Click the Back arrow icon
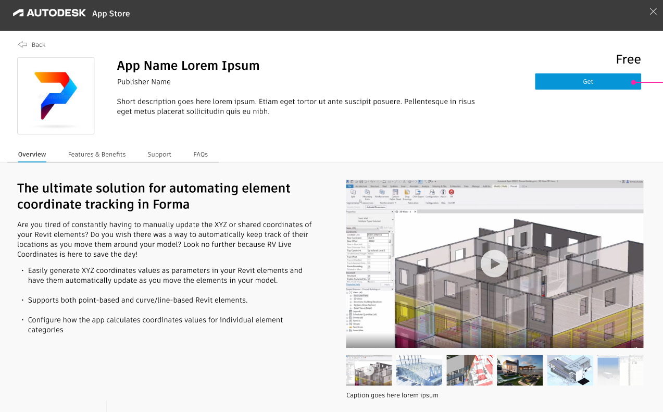Viewport: 663px width, 412px height. pyautogui.click(x=22, y=45)
